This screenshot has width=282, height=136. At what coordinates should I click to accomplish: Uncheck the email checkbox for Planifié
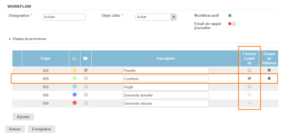click(x=86, y=70)
